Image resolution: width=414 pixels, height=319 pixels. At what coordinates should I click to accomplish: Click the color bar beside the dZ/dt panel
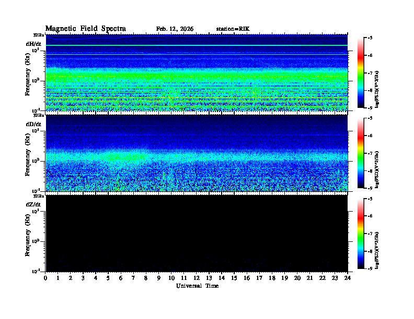[361, 234]
